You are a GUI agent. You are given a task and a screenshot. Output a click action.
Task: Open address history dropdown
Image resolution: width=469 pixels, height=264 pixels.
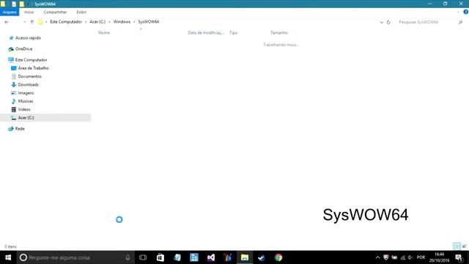[x=381, y=22]
